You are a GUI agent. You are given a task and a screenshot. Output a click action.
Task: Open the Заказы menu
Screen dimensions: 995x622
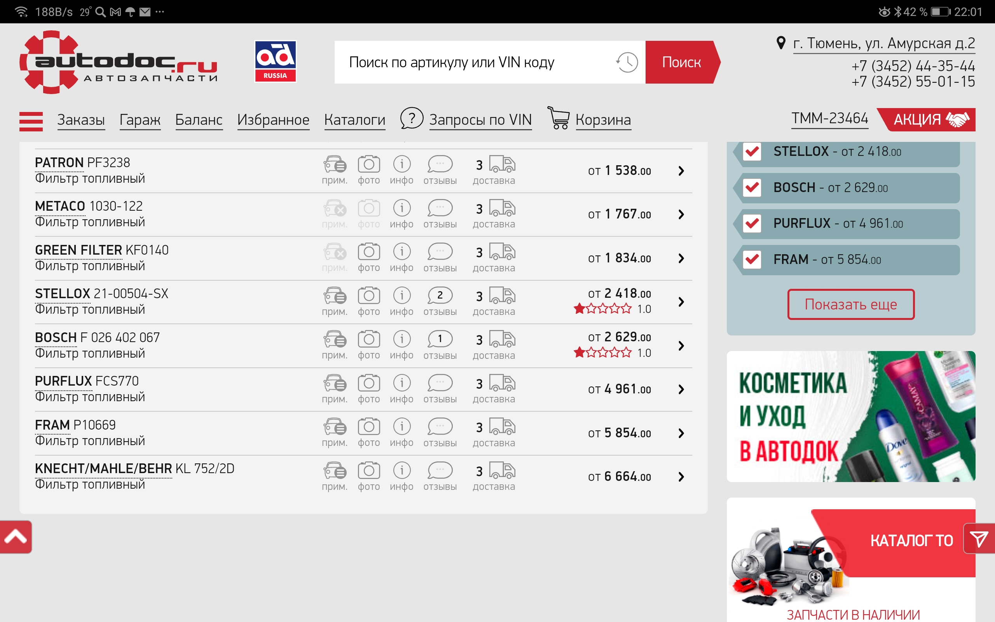pos(81,120)
